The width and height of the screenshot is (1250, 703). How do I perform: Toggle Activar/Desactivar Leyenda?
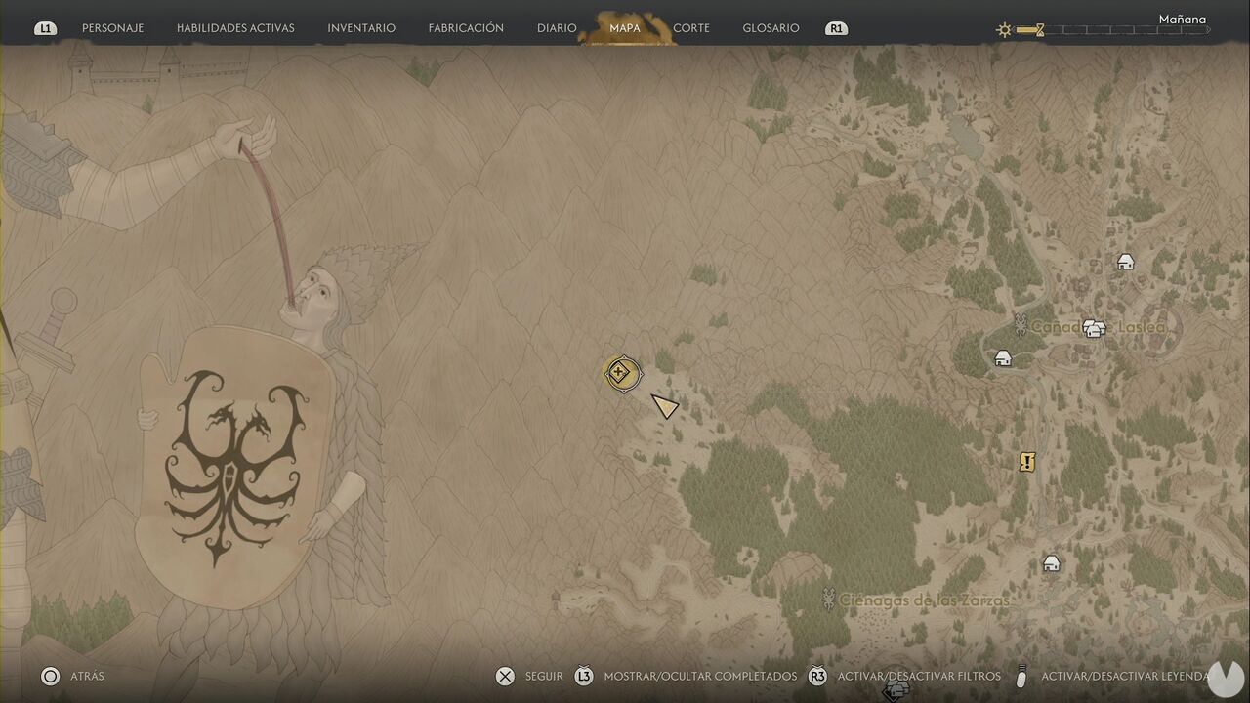tap(1125, 676)
